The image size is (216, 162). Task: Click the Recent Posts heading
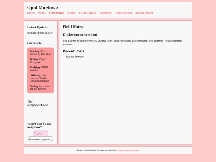pos(74,51)
